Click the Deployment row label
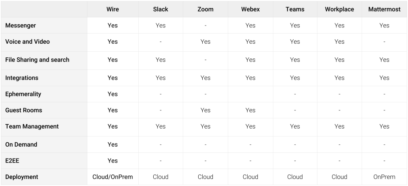The width and height of the screenshot is (408, 186). pos(22,177)
